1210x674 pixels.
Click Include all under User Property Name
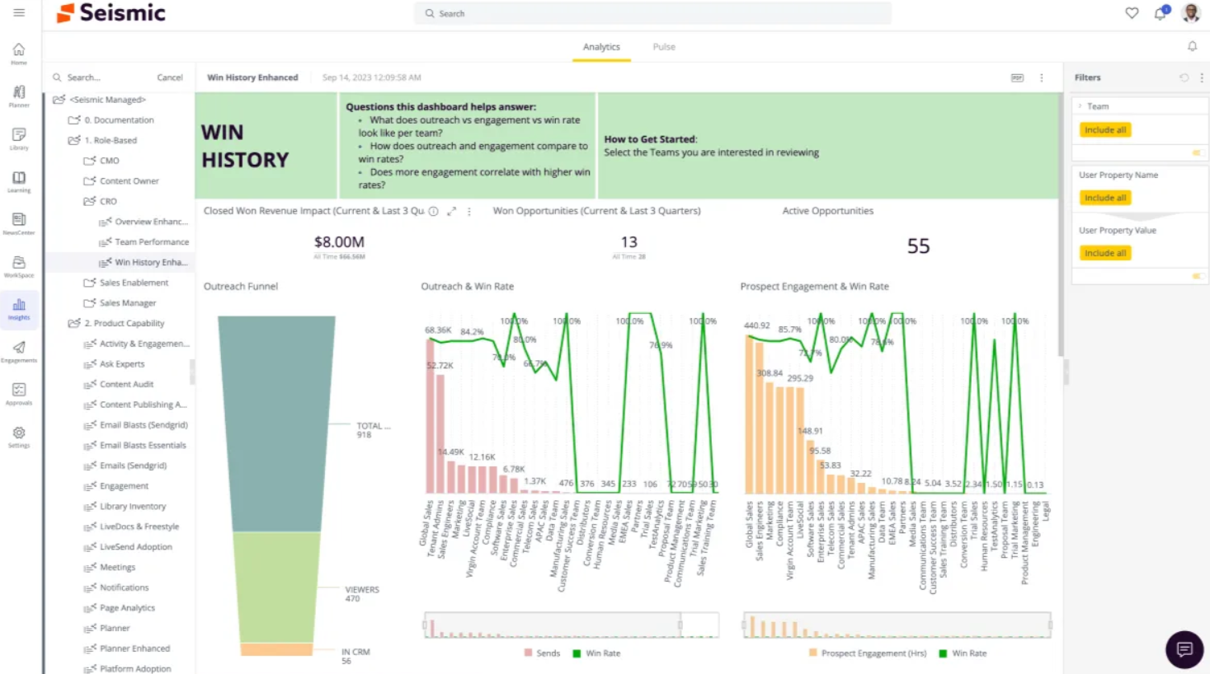click(1105, 198)
